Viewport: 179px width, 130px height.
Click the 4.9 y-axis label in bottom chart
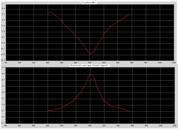[x=3, y=74]
